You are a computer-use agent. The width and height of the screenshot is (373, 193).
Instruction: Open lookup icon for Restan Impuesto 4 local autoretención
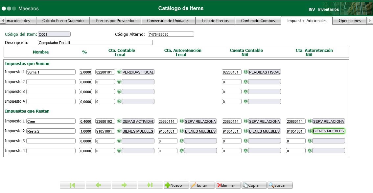(x=182, y=150)
